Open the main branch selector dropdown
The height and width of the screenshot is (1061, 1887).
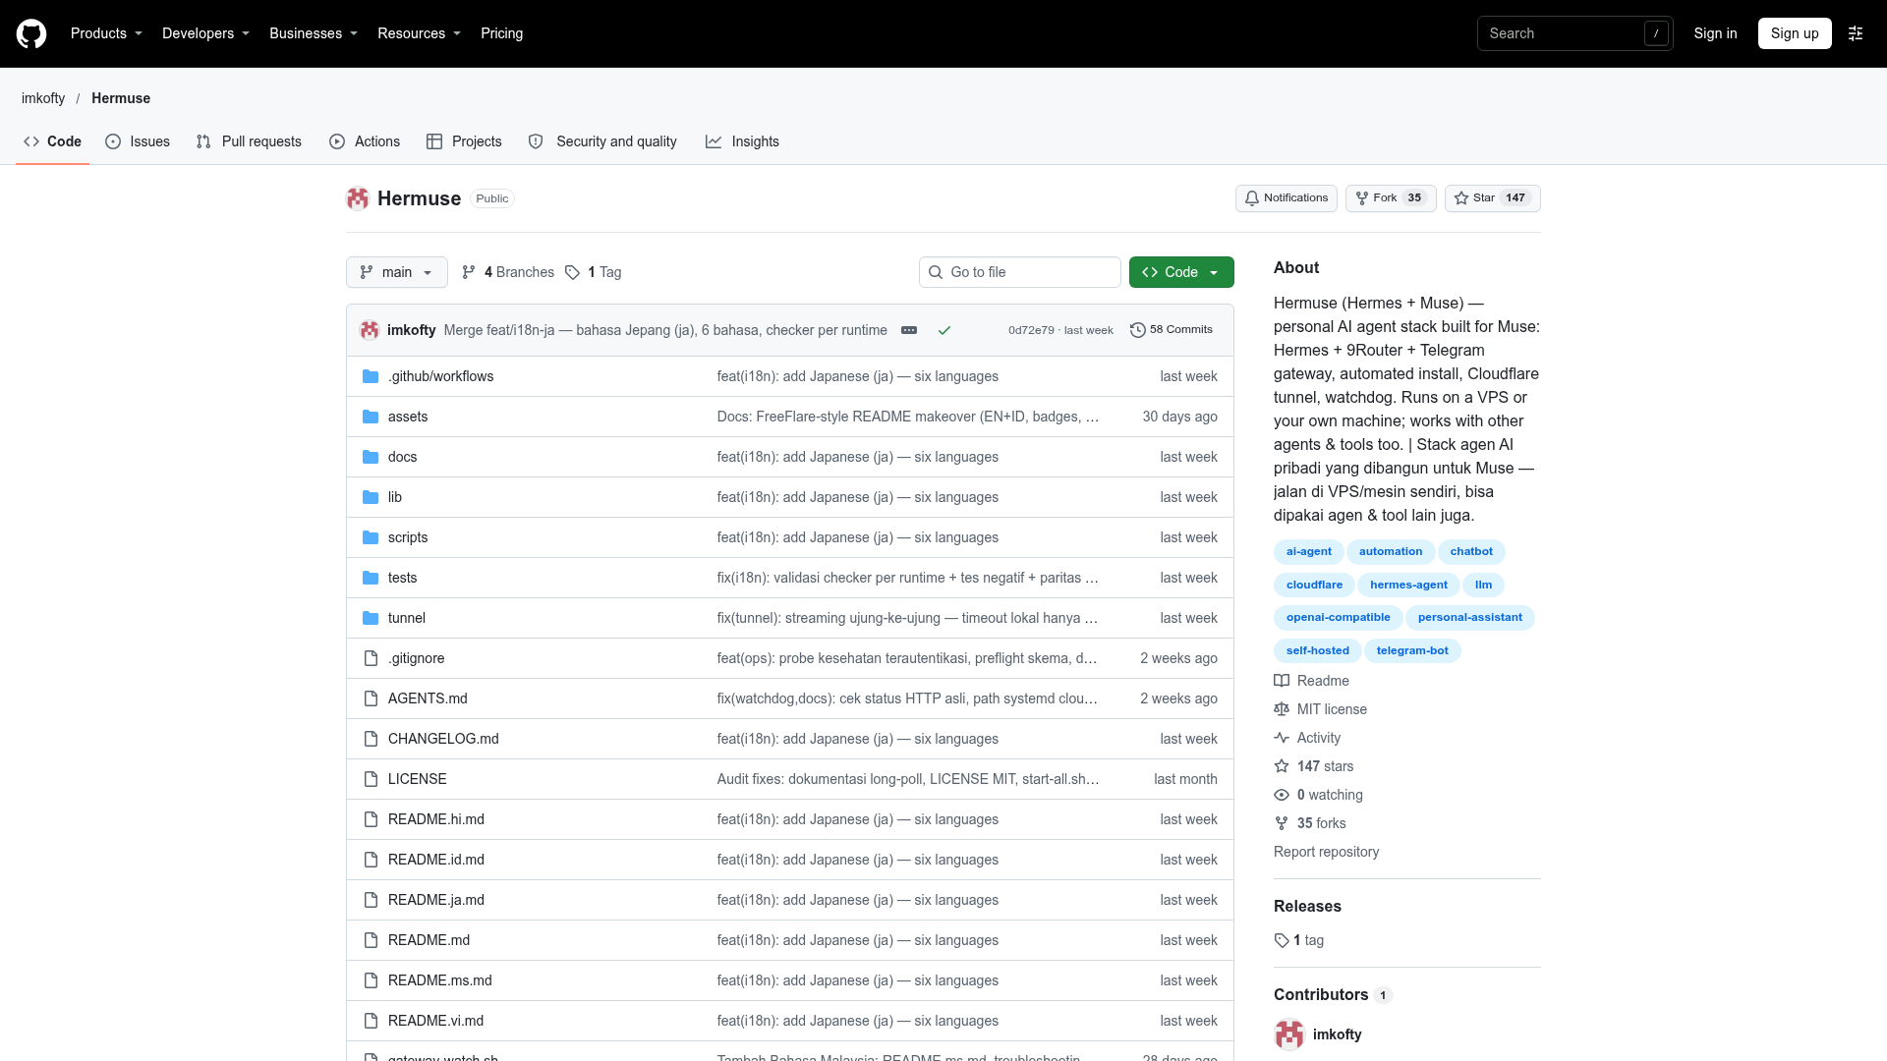click(x=397, y=272)
